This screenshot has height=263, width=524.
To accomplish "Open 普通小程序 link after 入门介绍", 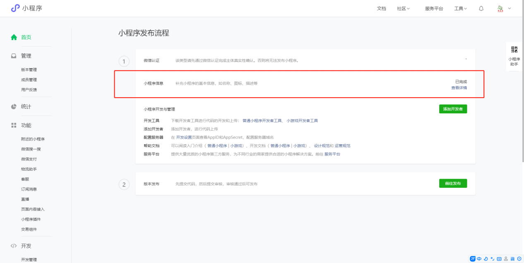I will pos(217,146).
